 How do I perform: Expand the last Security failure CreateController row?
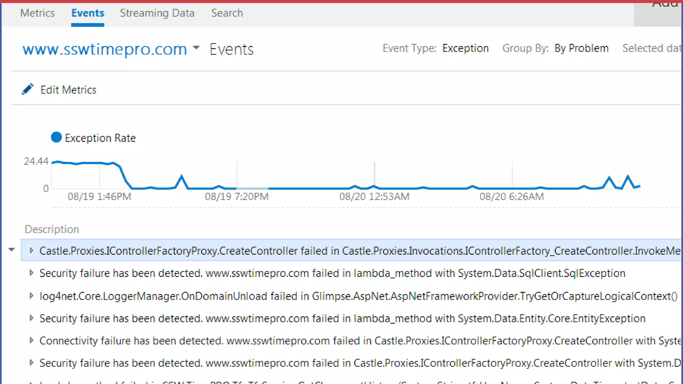pos(31,363)
